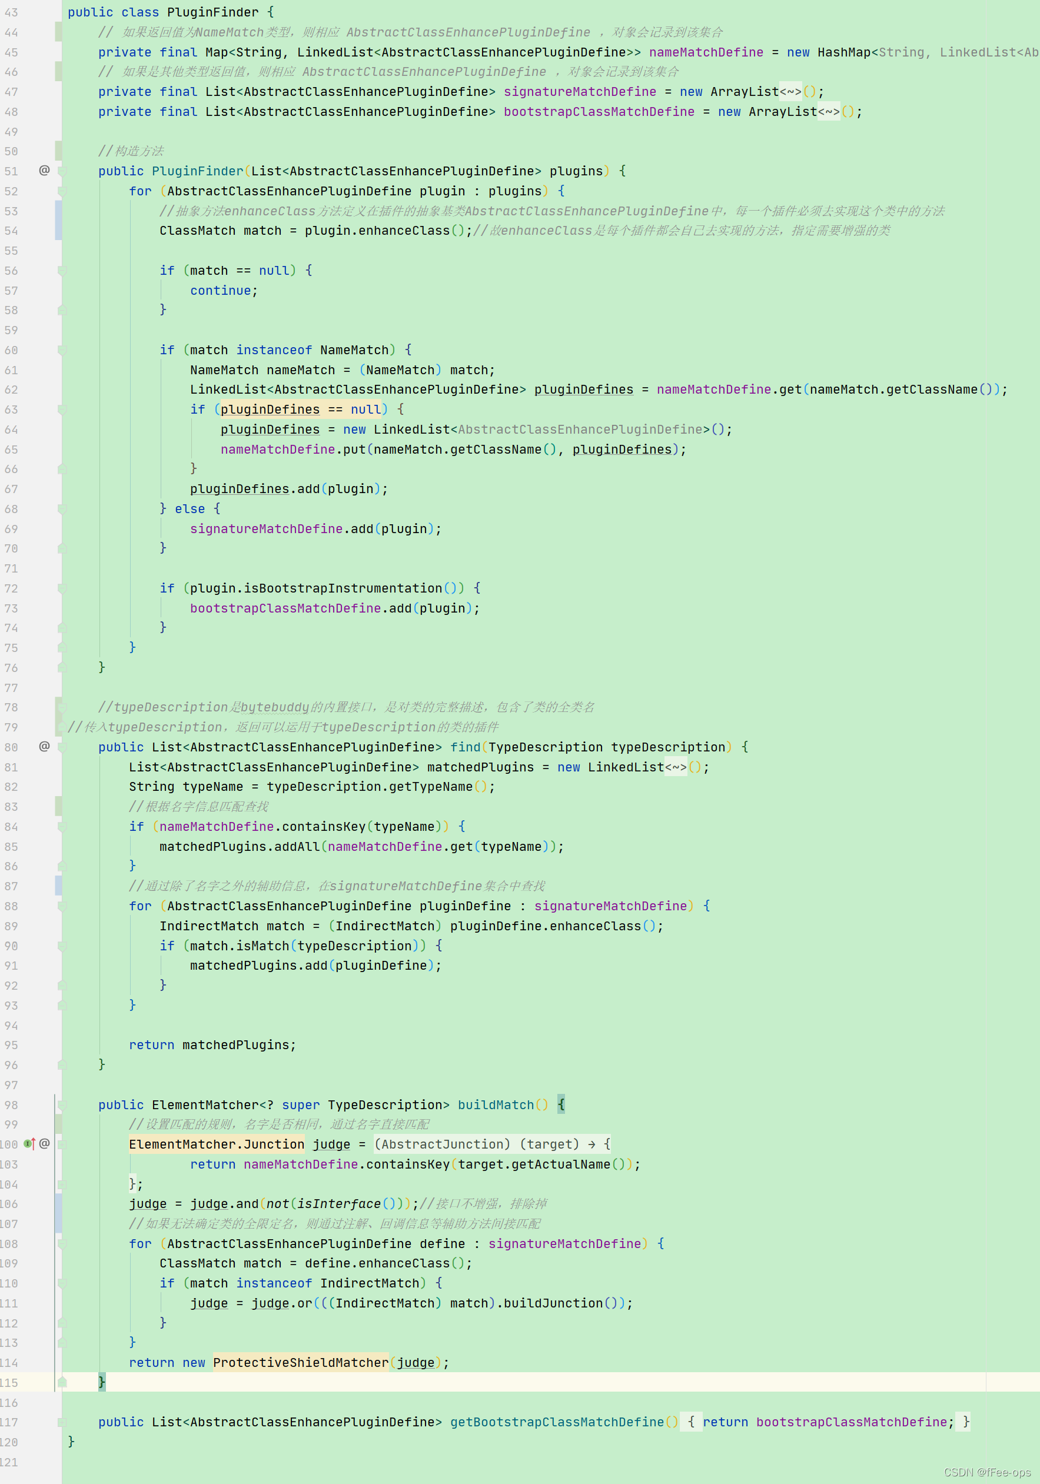
Task: Click the 'continue' keyword on line 57
Action: [220, 290]
